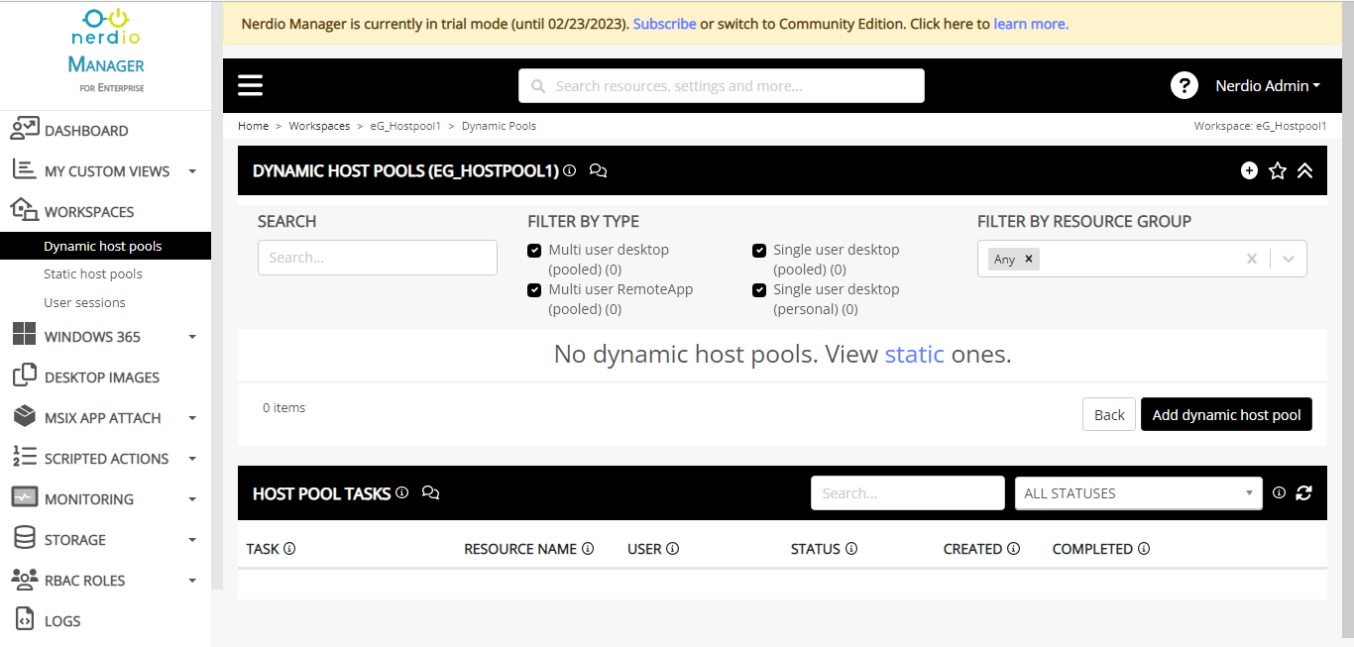Open the ALL STATUSES dropdown

point(1138,493)
